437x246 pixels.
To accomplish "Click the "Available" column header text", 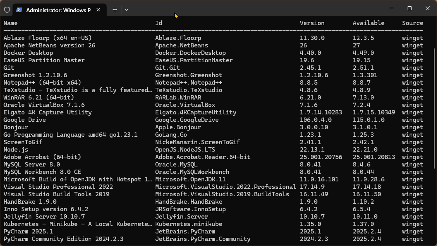I will [368, 23].
